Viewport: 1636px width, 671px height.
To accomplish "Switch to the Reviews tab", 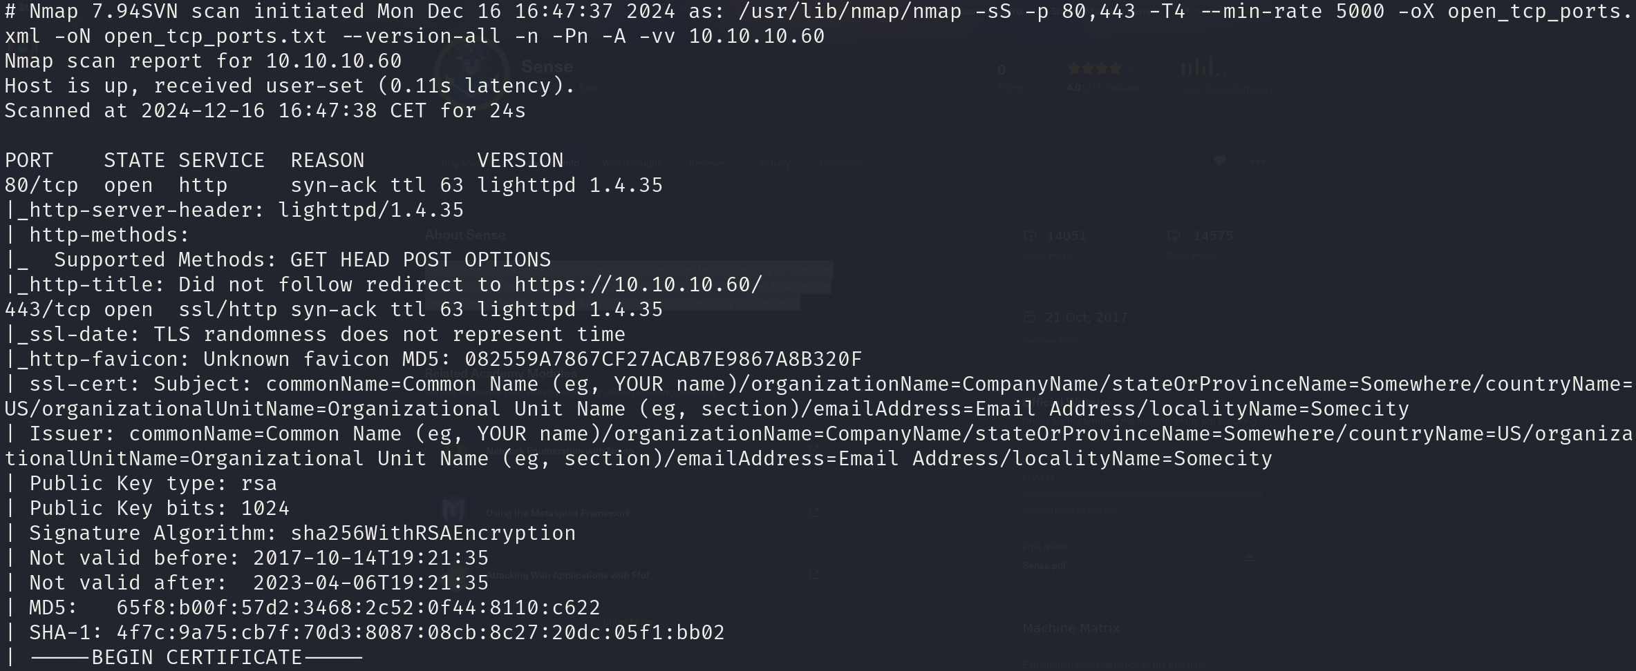I will click(706, 164).
